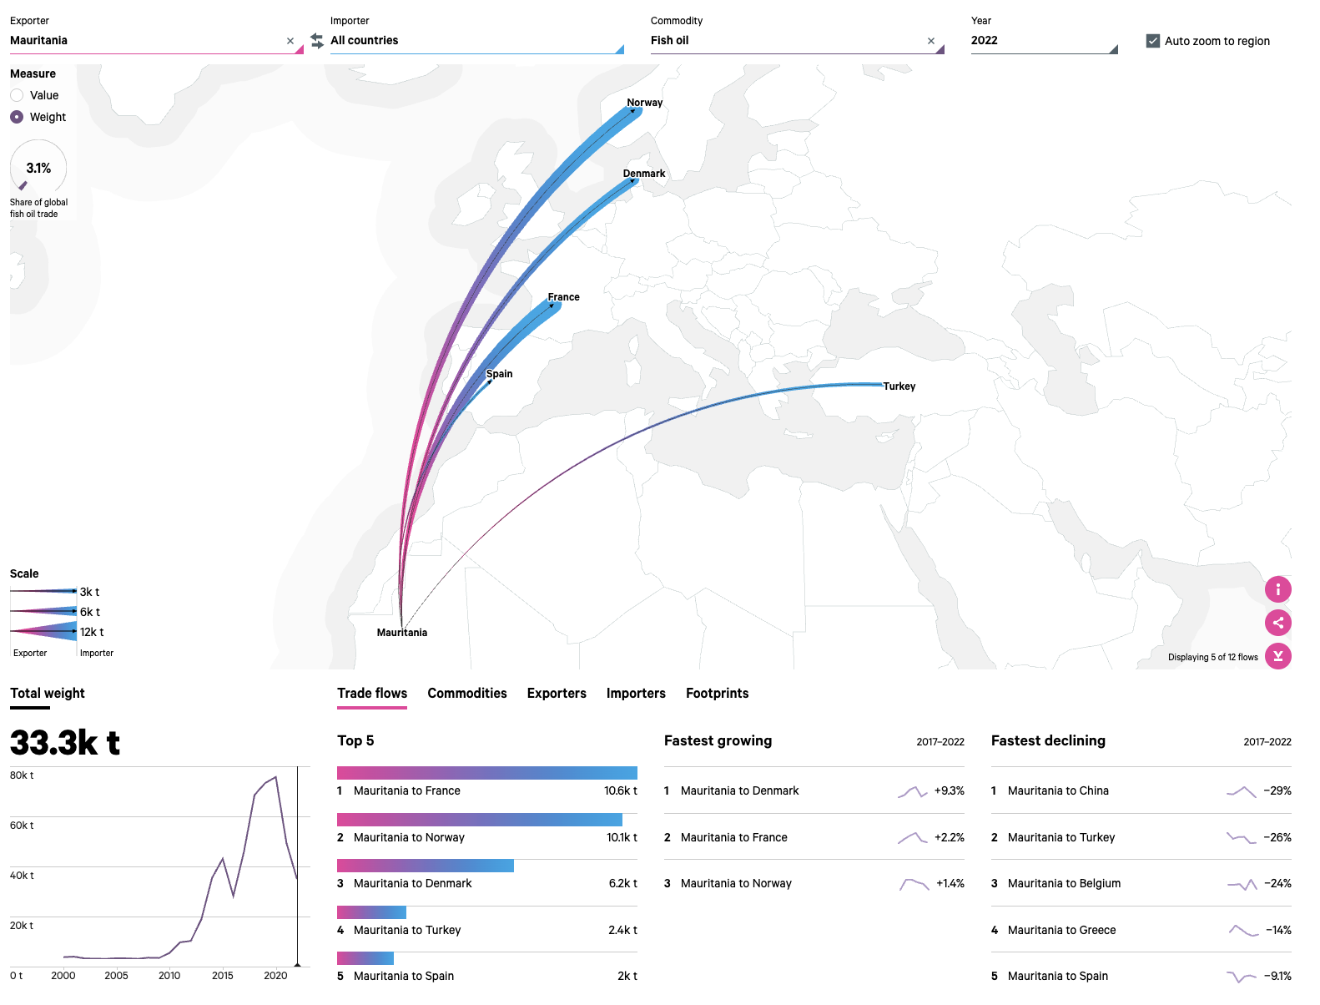Switch to the Commodities tab
The width and height of the screenshot is (1320, 1005).
click(467, 694)
